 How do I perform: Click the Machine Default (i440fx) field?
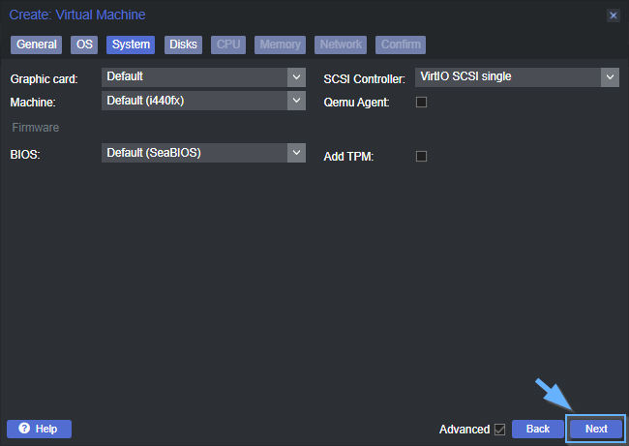pyautogui.click(x=194, y=100)
